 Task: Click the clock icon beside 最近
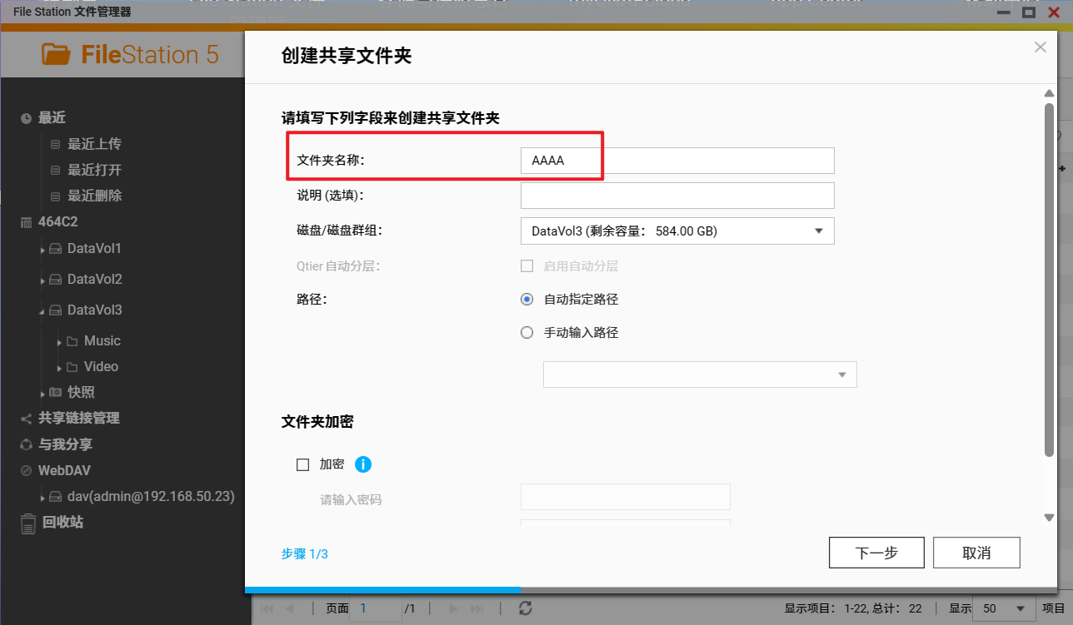(x=27, y=118)
